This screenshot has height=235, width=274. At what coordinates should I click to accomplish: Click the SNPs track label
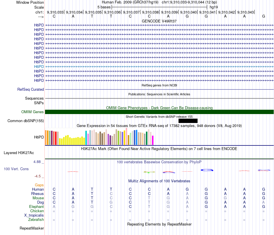(39, 103)
